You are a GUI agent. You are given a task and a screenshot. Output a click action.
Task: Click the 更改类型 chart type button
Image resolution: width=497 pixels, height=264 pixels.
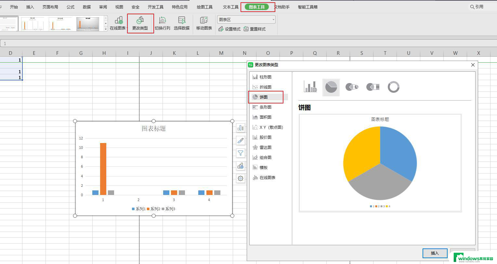point(140,23)
